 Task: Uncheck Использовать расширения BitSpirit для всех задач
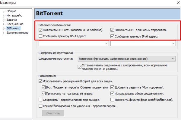41,81
